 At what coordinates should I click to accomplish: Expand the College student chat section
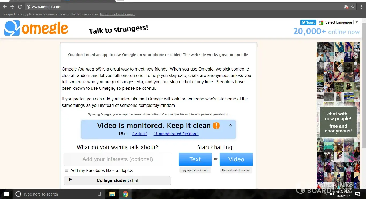pyautogui.click(x=117, y=180)
